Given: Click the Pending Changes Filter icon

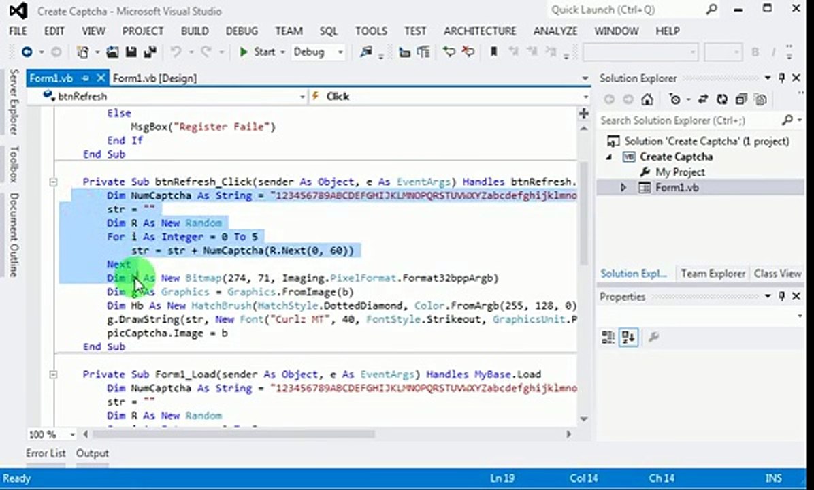Looking at the screenshot, I should [x=674, y=99].
